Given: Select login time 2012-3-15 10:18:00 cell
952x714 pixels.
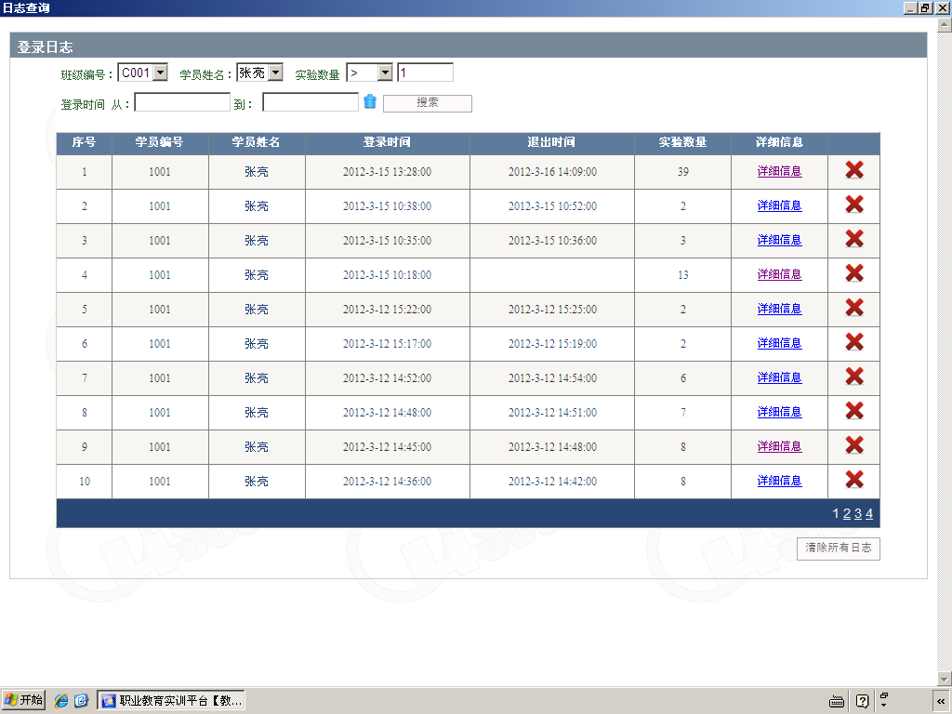Looking at the screenshot, I should (388, 275).
